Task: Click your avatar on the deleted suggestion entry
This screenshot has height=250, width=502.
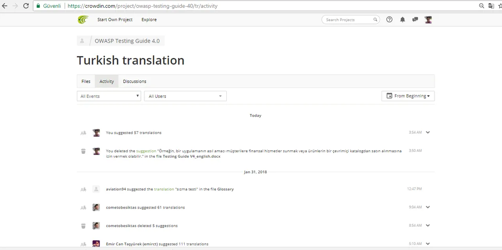Action: click(96, 151)
